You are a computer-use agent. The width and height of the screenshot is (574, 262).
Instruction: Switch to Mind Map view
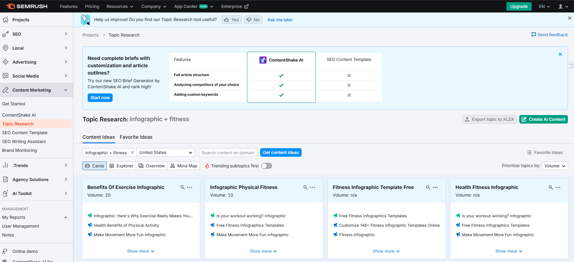click(184, 166)
